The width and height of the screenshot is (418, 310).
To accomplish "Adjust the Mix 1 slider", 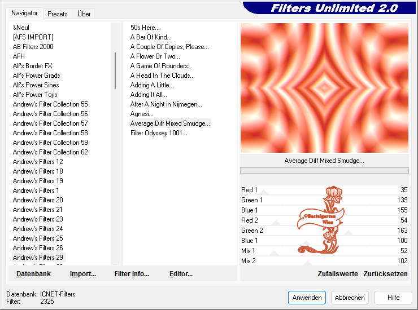I will pos(324,251).
